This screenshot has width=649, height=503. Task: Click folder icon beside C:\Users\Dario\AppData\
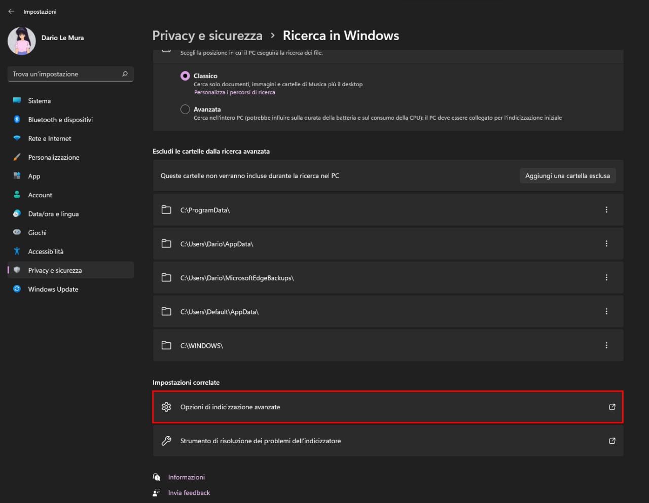(166, 243)
